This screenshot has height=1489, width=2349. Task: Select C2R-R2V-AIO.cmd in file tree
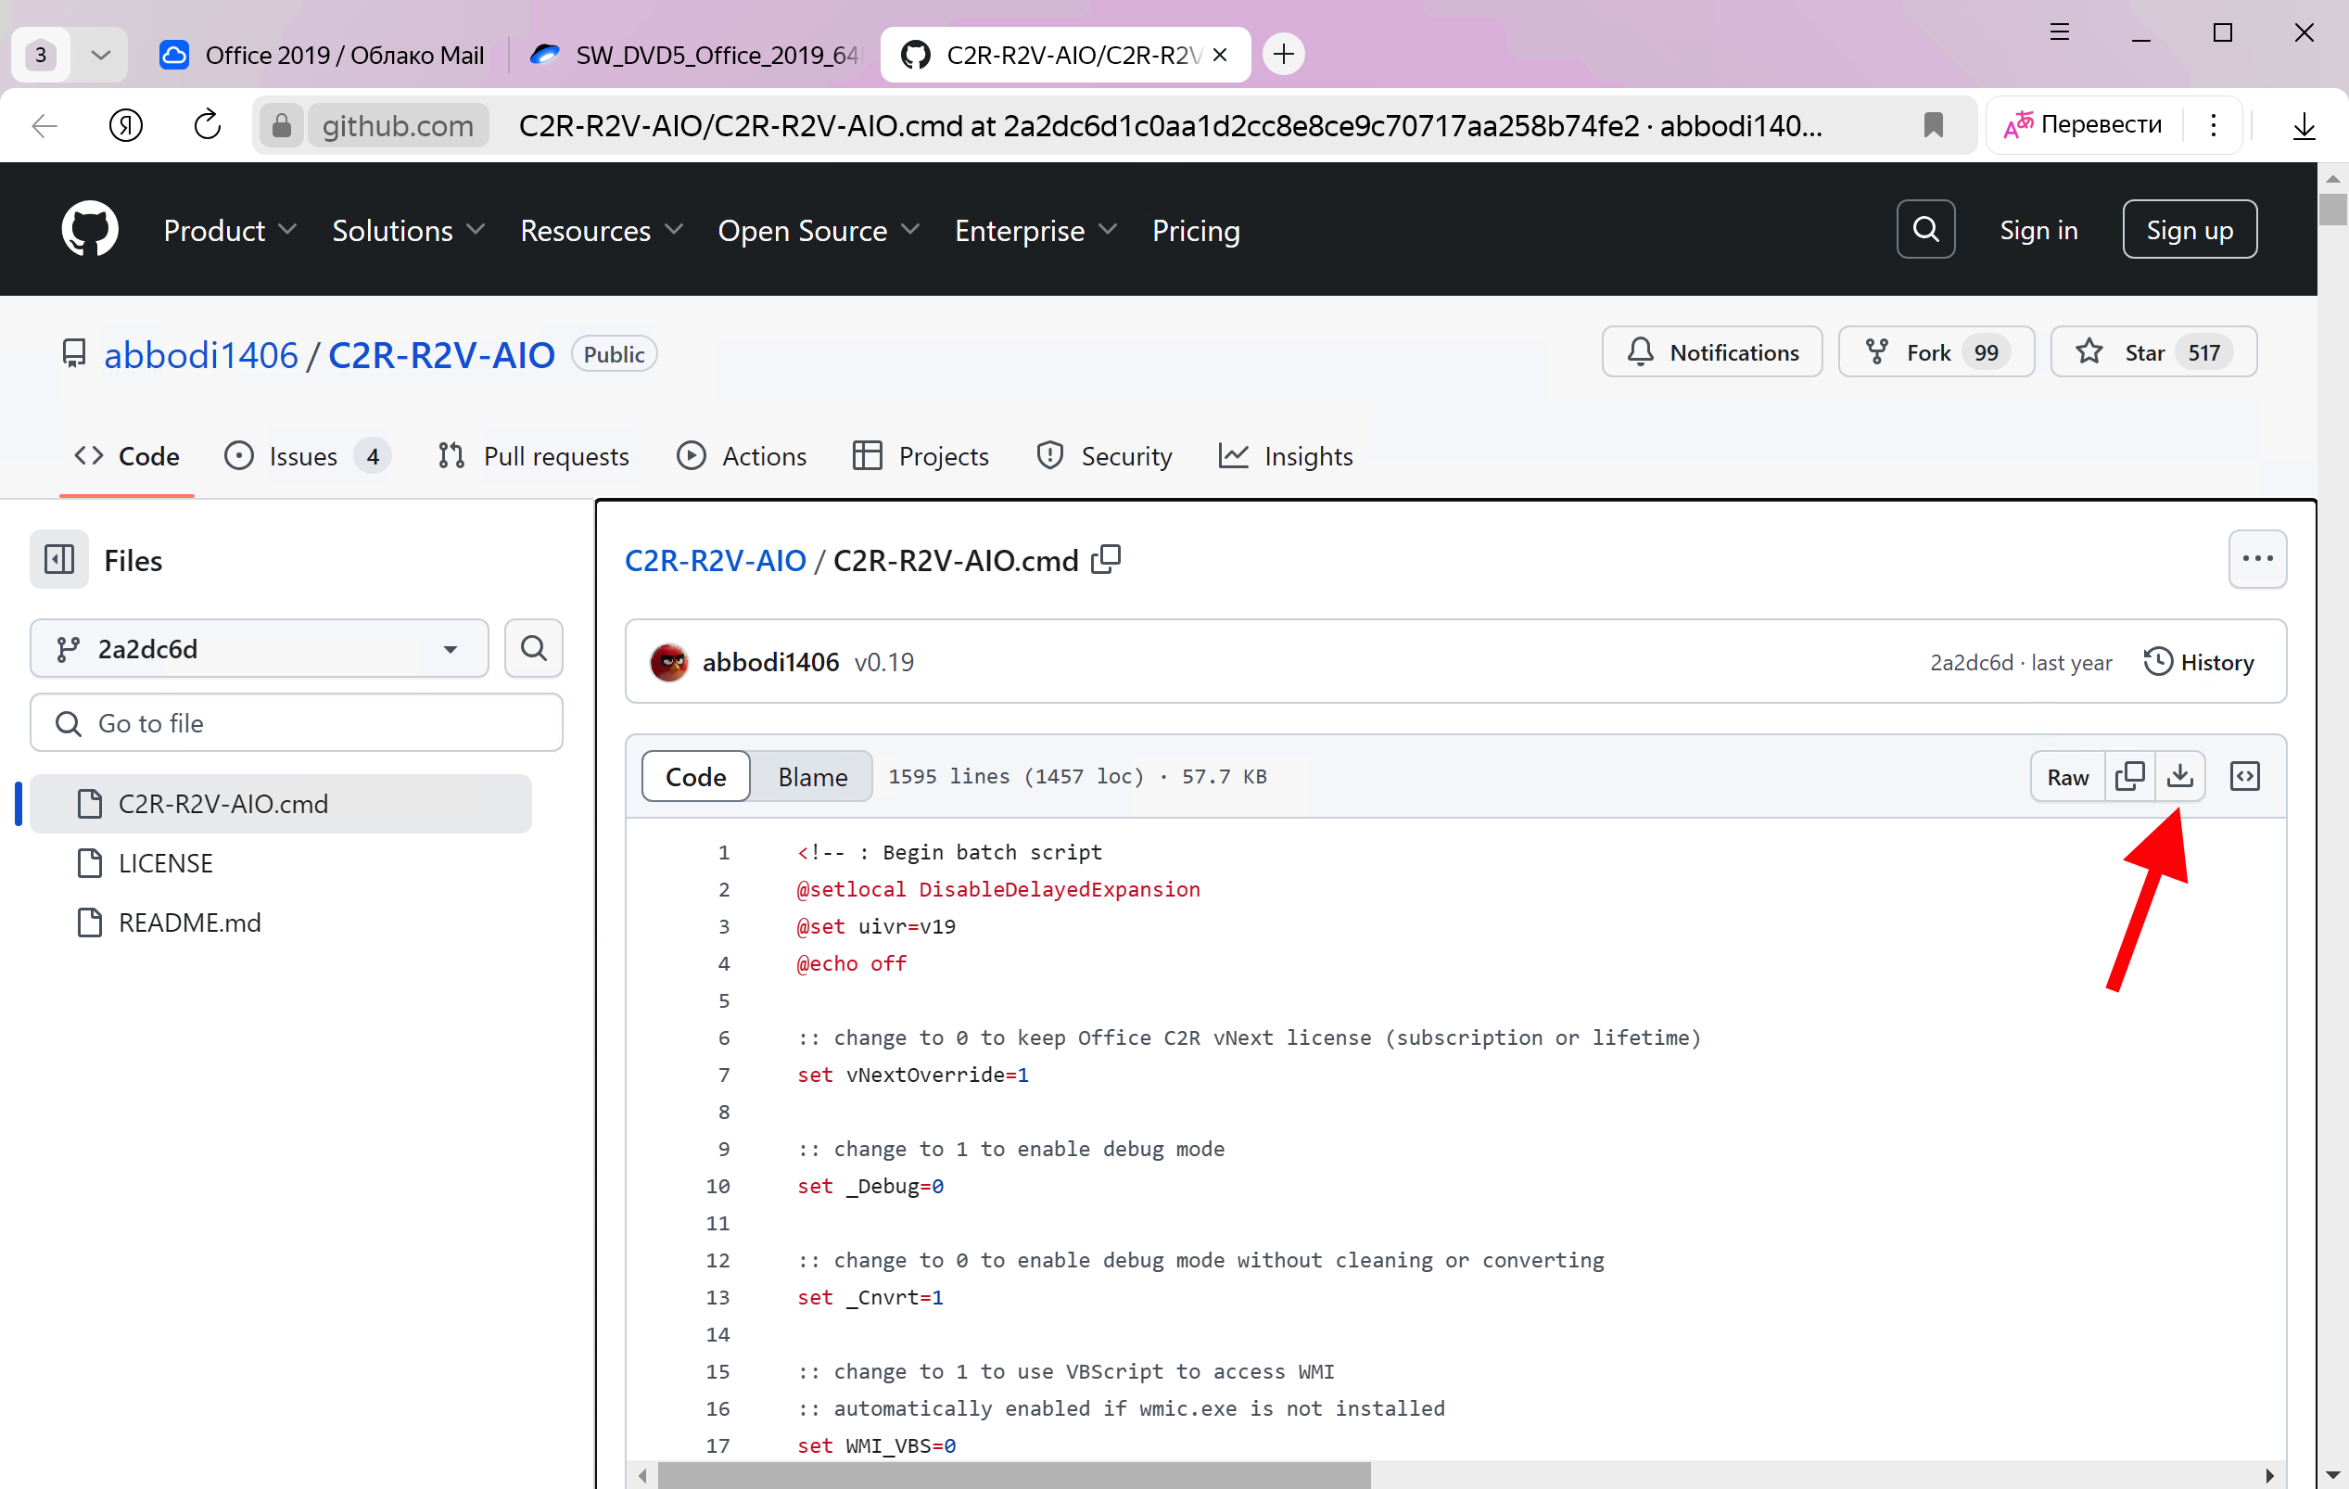[281, 803]
